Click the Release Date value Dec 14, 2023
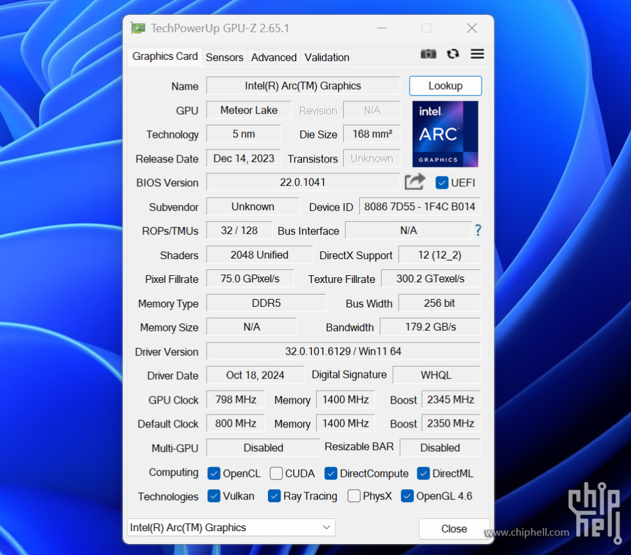Screen dimensions: 631x555 tap(243, 159)
